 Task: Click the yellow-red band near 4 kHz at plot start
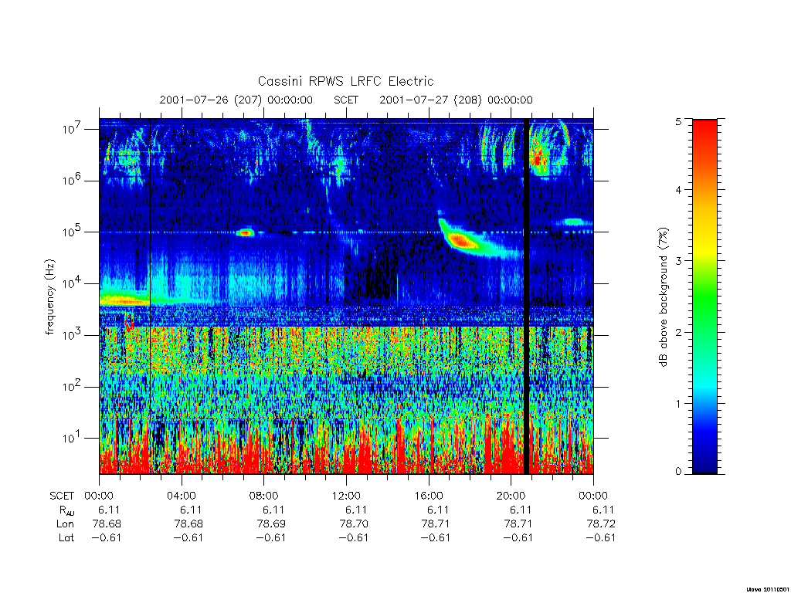[x=124, y=300]
